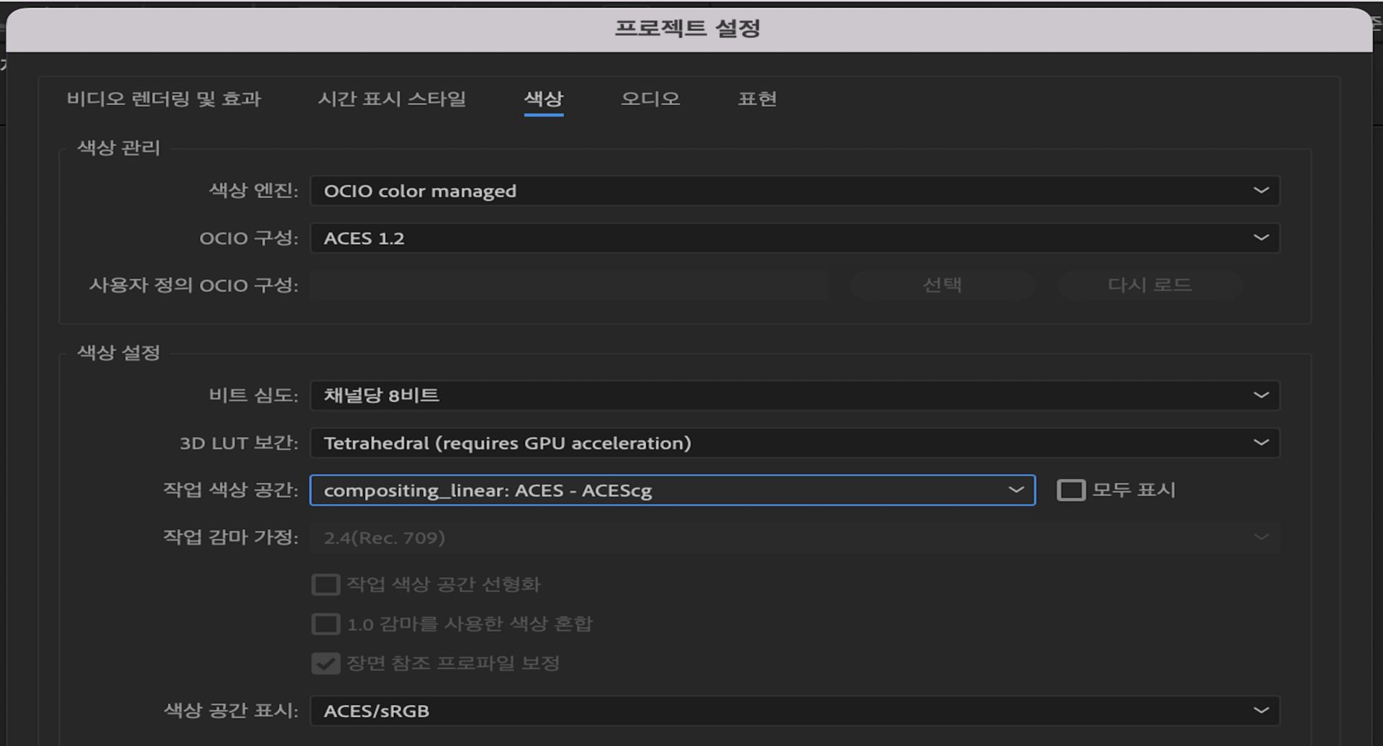This screenshot has height=746, width=1383.
Task: Switch to the 오디오 tab
Action: [649, 99]
